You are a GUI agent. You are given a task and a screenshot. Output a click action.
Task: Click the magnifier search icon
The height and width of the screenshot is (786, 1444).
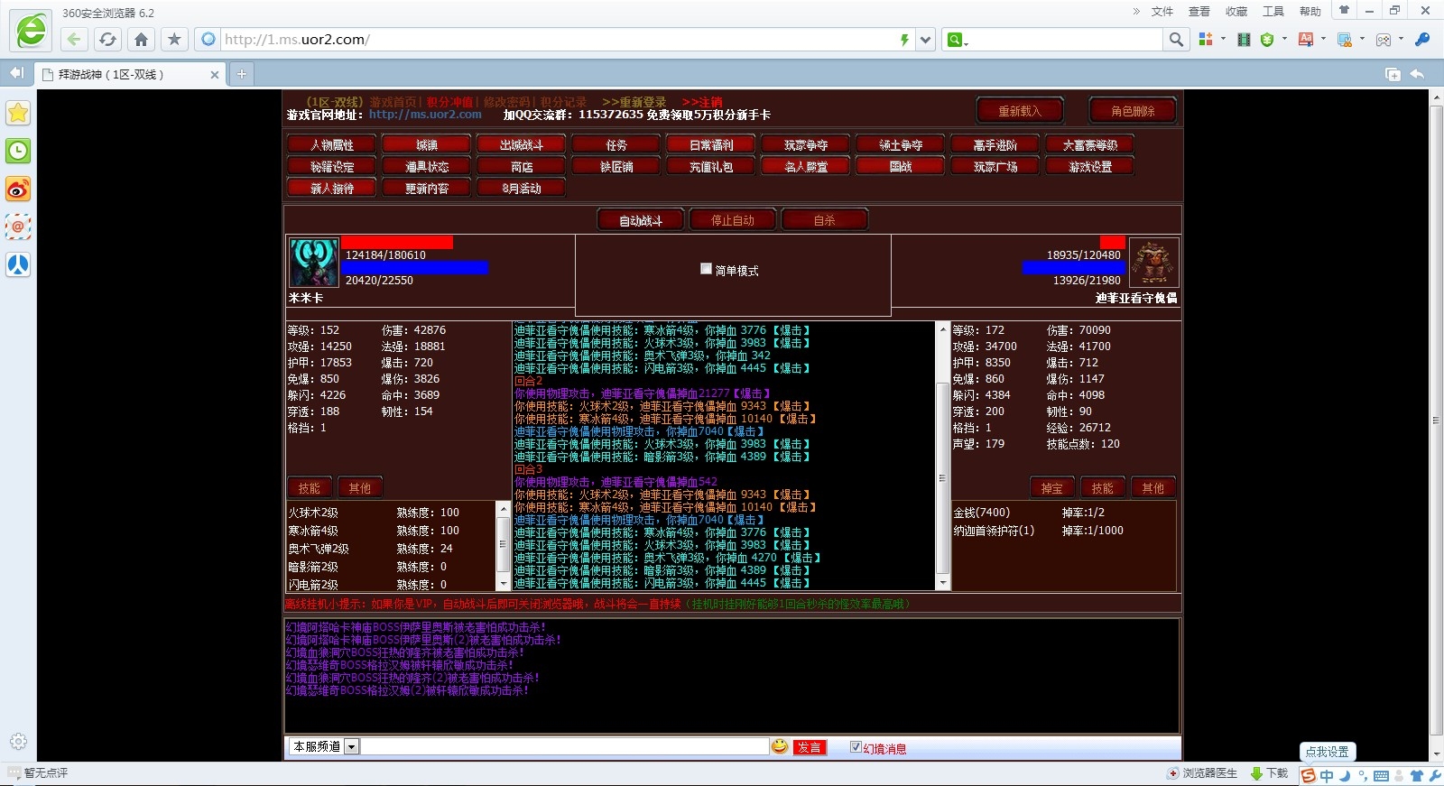pos(1176,40)
